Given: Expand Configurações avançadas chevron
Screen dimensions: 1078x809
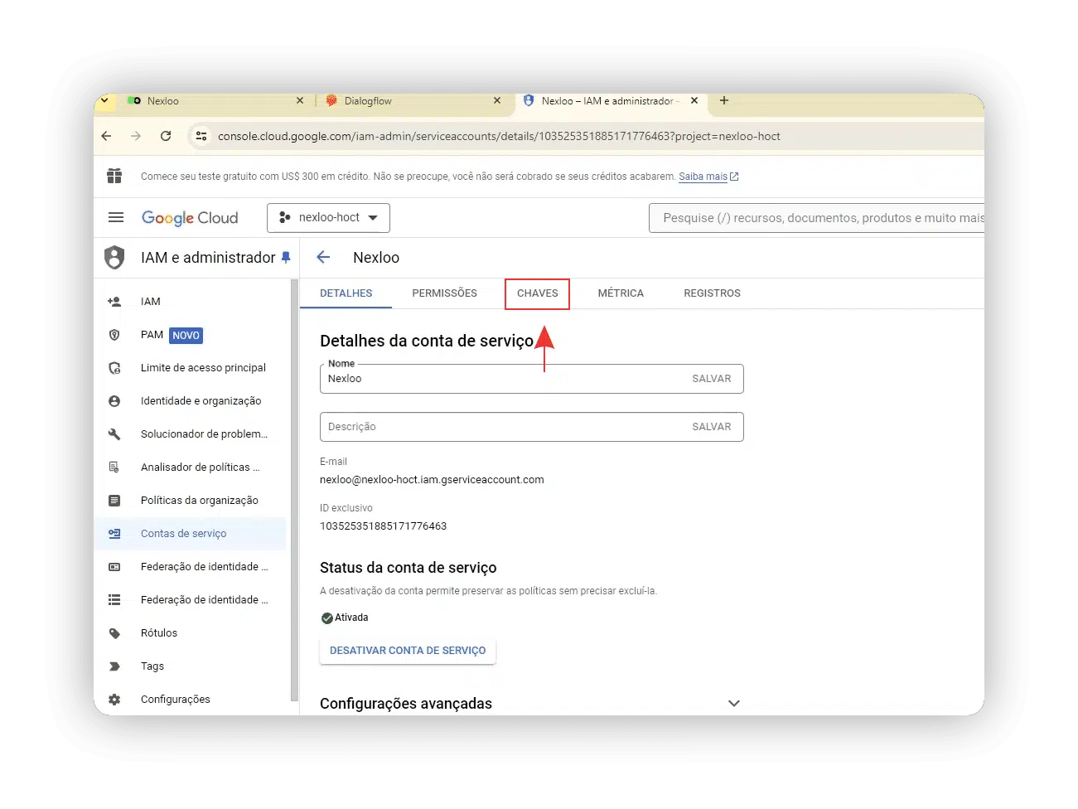Looking at the screenshot, I should (x=733, y=703).
